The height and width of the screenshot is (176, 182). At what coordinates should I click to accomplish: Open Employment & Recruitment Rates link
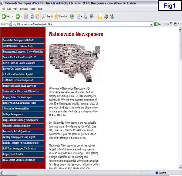click(x=23, y=103)
